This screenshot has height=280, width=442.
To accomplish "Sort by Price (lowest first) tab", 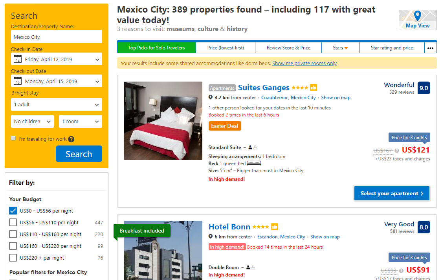I will coord(226,48).
